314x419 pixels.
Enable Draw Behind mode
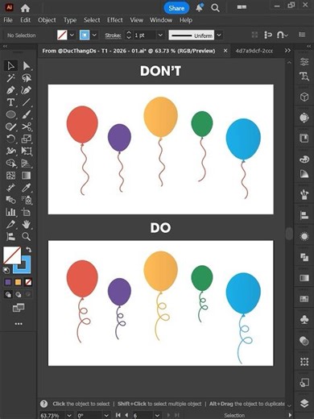(18, 295)
